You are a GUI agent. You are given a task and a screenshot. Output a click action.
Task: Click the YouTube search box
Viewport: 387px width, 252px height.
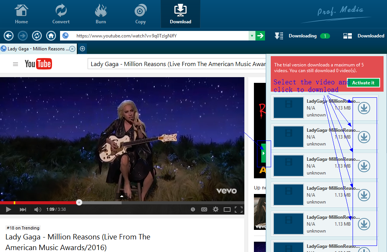pyautogui.click(x=177, y=64)
